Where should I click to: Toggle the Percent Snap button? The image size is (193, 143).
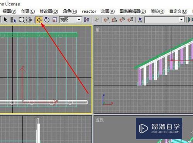122,20
